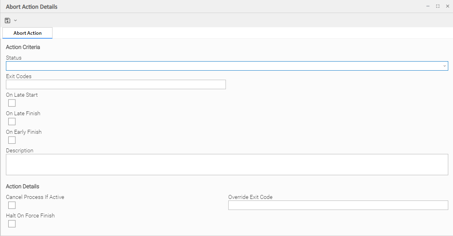Click the Override Exit Code label

point(250,197)
